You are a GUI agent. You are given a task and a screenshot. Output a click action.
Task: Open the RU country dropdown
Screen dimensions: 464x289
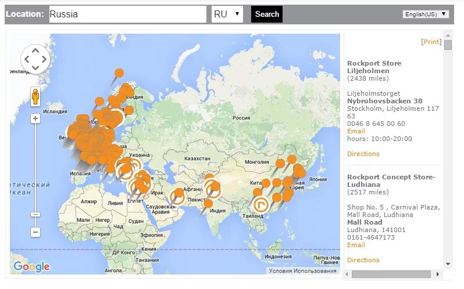[227, 14]
